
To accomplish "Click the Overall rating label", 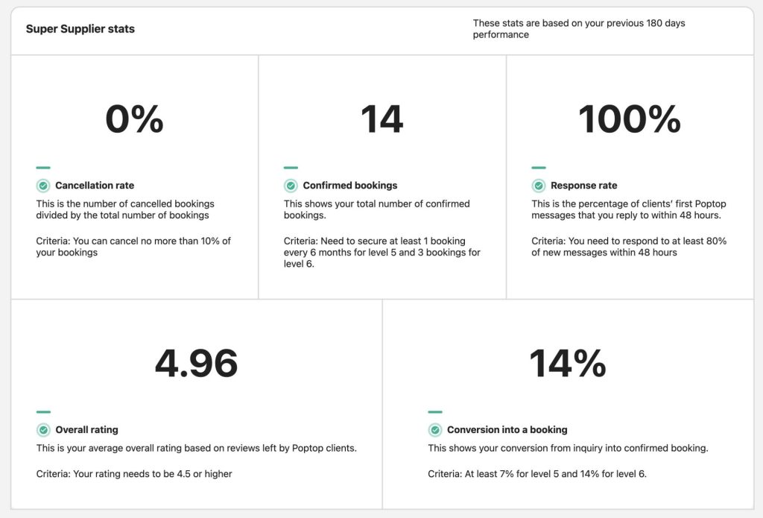I will point(86,430).
